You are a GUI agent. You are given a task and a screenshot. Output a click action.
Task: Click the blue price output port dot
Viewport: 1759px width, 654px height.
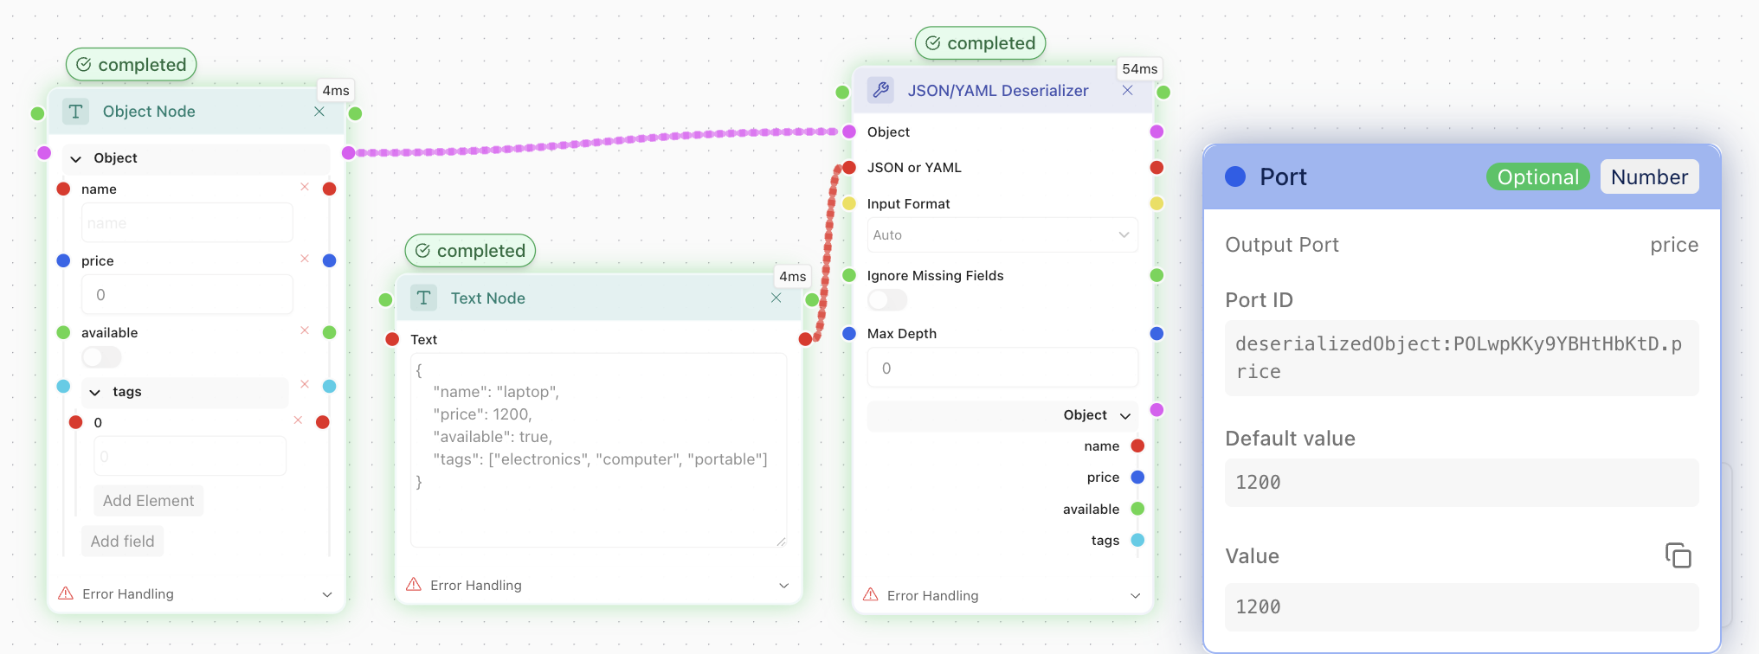[1137, 478]
